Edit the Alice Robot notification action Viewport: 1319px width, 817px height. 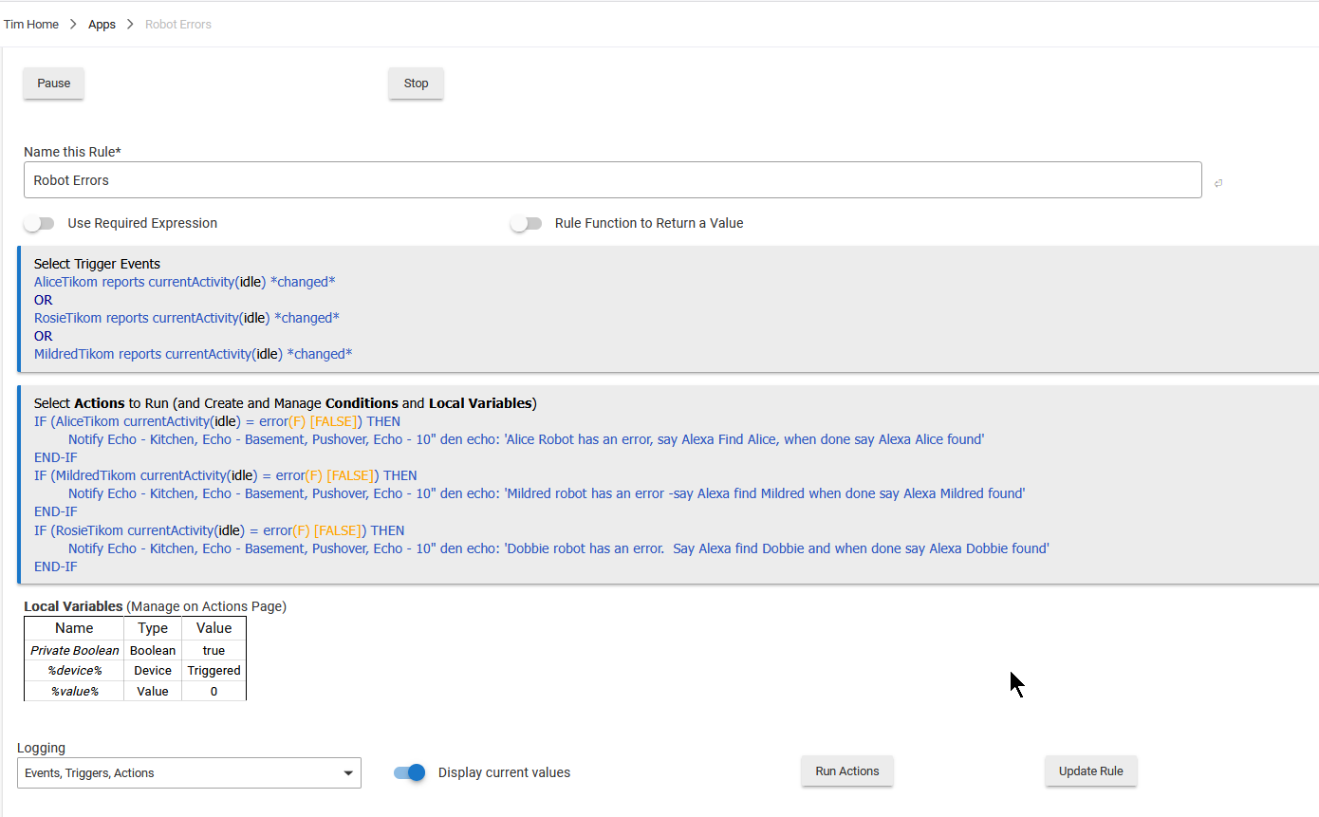pyautogui.click(x=526, y=439)
